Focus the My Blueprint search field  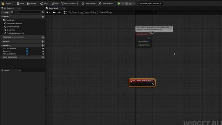(x=26, y=12)
